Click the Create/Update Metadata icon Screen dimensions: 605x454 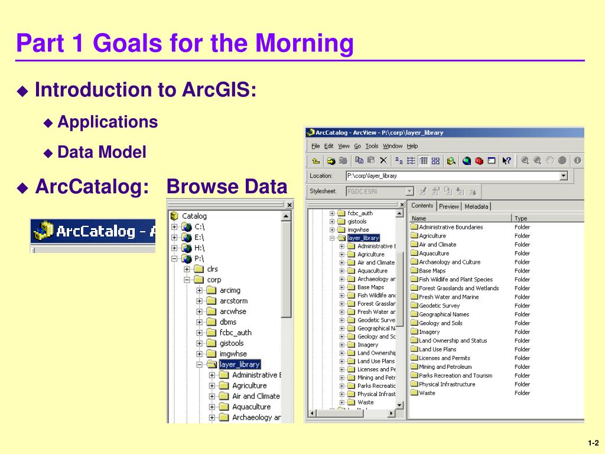pos(448,191)
